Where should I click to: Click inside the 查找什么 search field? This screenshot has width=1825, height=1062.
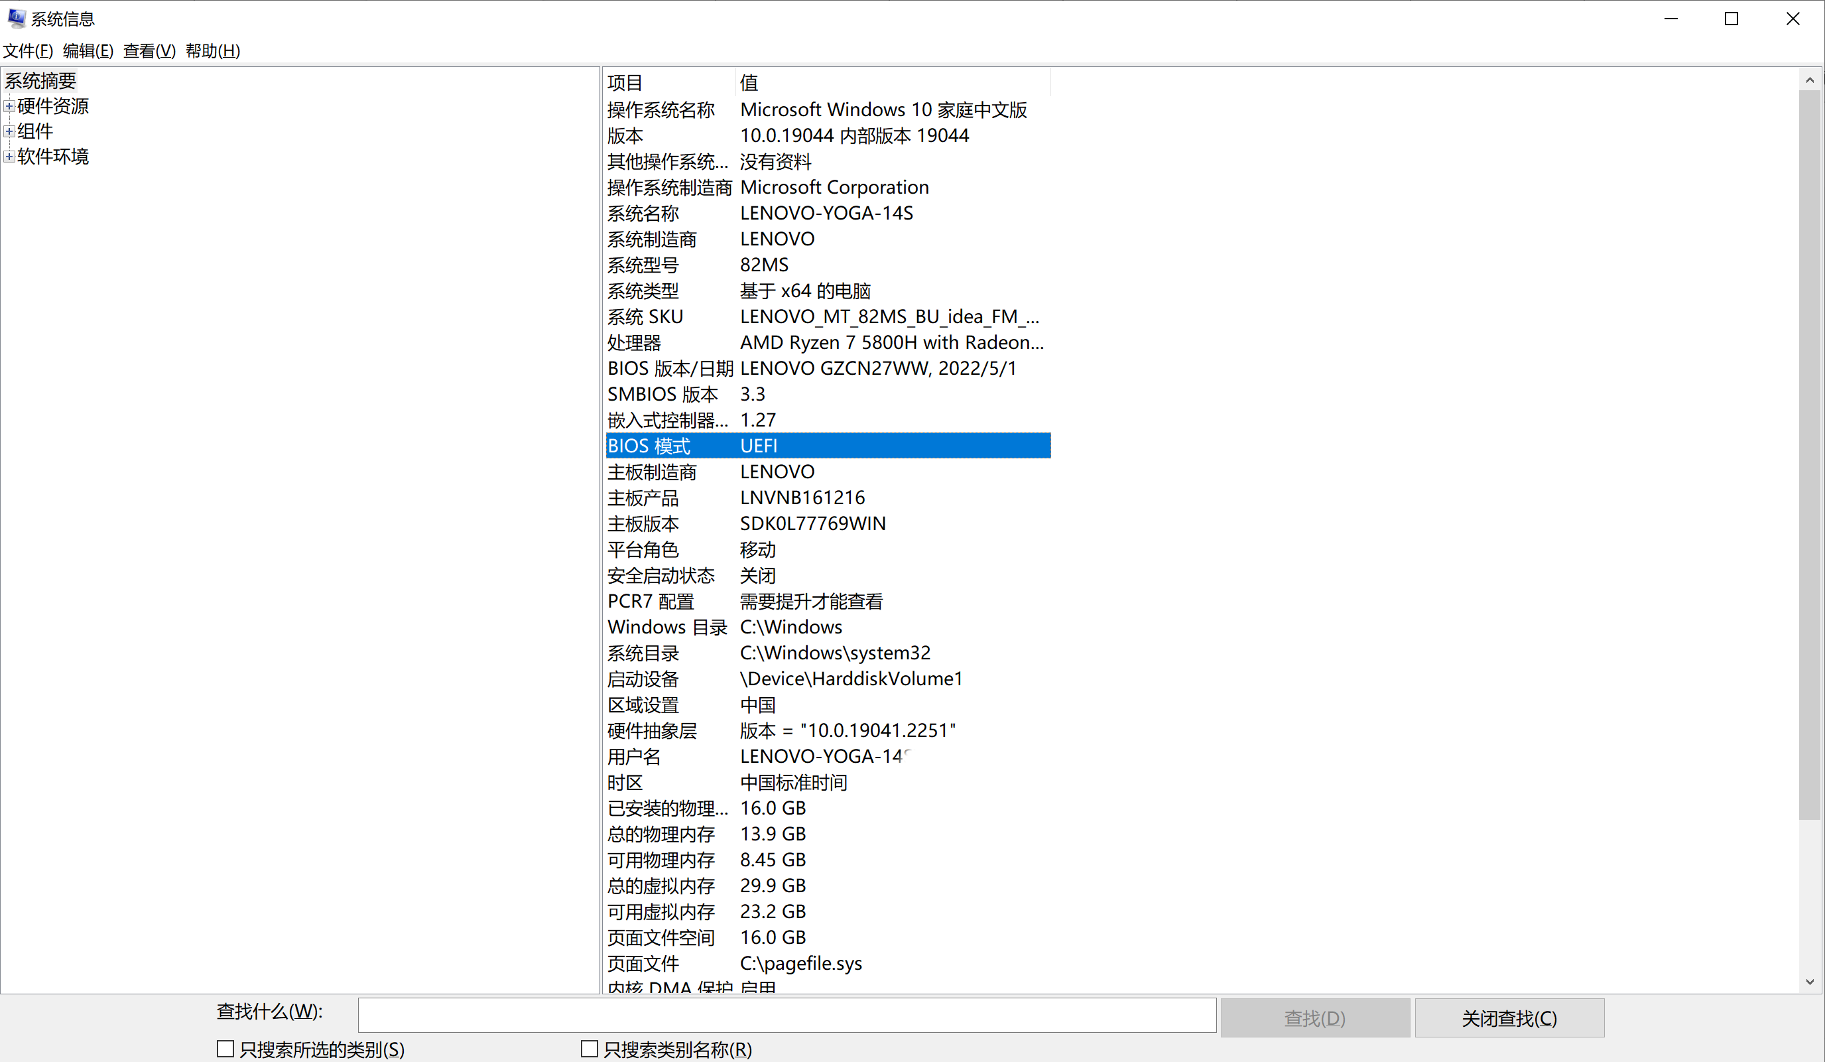tap(787, 1016)
